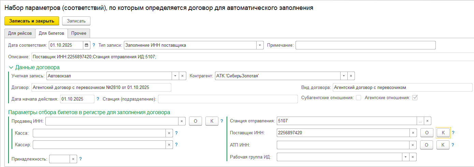Viewport: 474px width, 167px height.
Task: Open calendar picker for Дата соответствия
Action: 86,45
